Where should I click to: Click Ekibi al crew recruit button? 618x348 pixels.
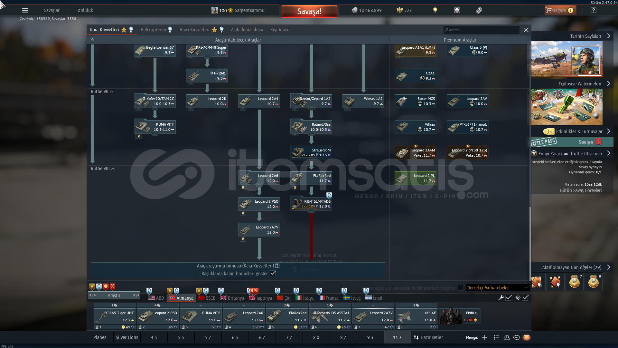tap(460, 316)
